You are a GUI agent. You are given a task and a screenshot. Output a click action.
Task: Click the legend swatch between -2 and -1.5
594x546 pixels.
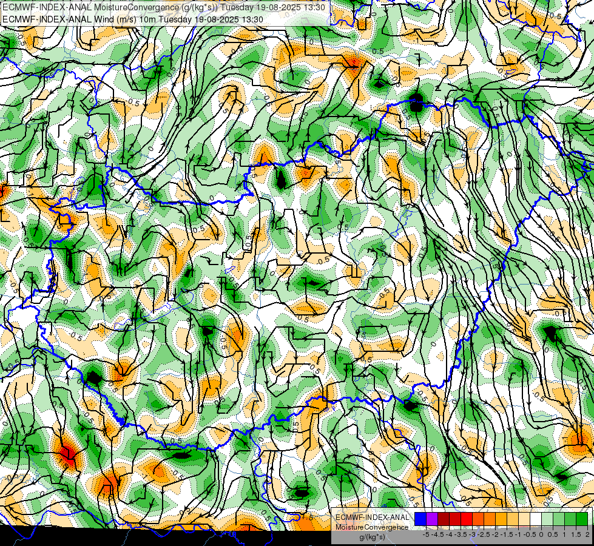pos(501,519)
